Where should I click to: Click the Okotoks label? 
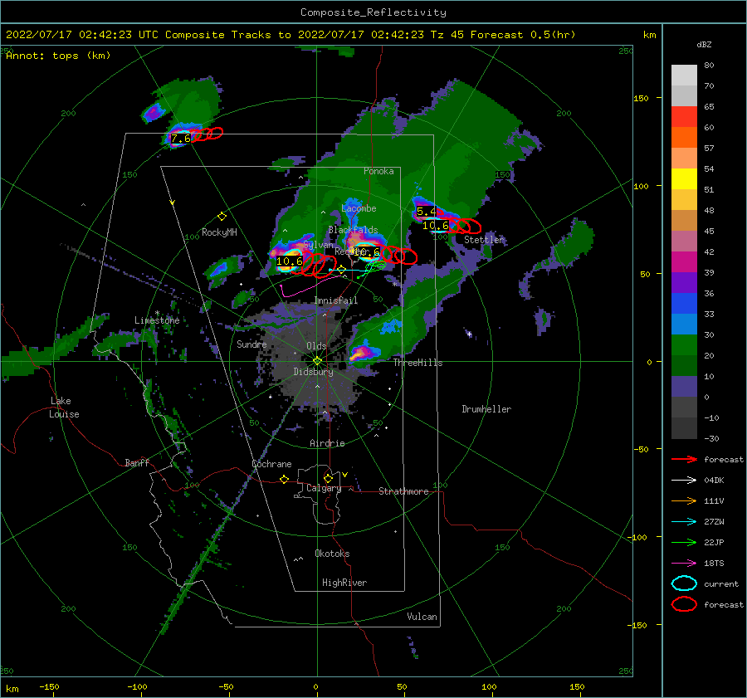332,554
